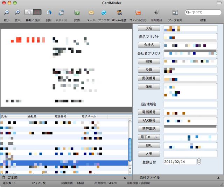The width and height of the screenshot is (224, 187).
Task: Click the URL button
Action: tap(149, 145)
